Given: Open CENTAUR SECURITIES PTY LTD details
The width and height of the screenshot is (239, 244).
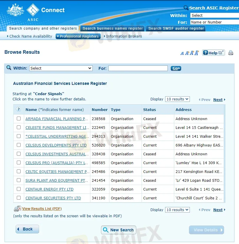Looking at the screenshot, I should click(53, 198).
